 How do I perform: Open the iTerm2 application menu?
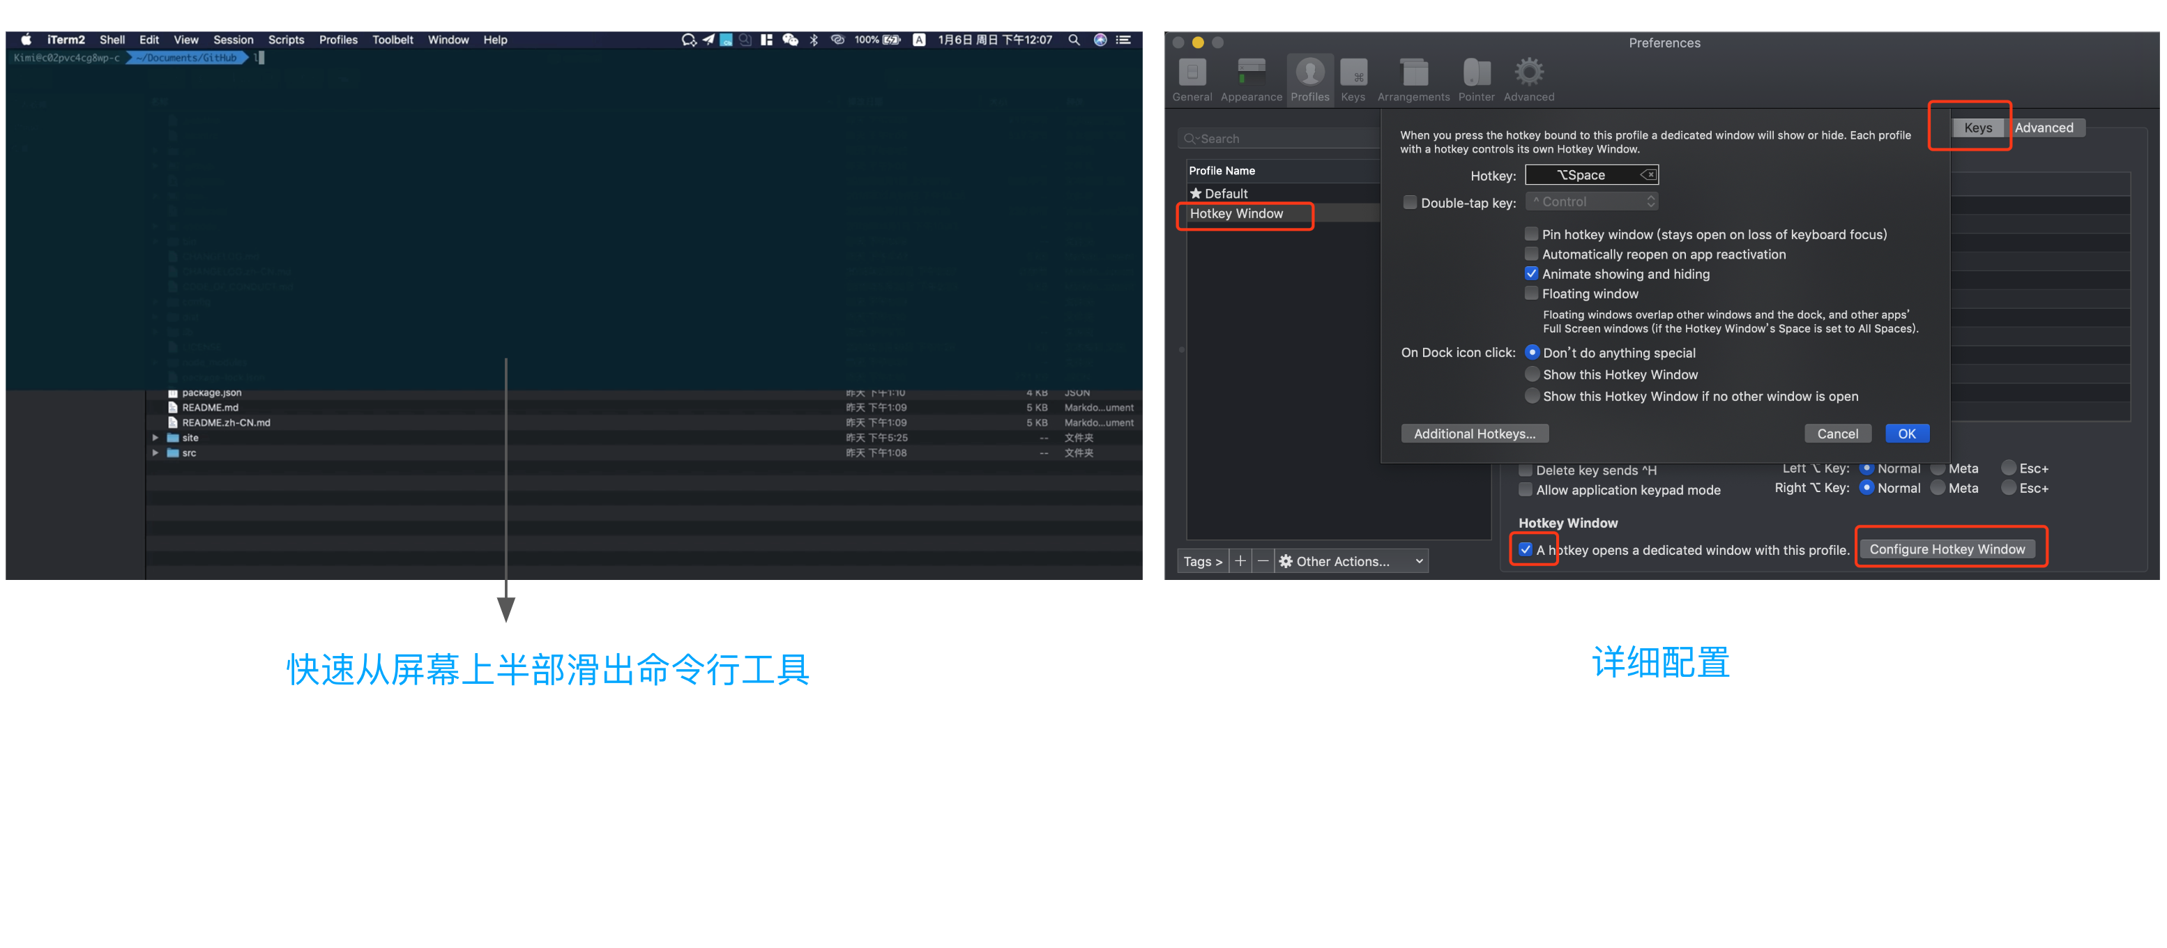pos(66,40)
